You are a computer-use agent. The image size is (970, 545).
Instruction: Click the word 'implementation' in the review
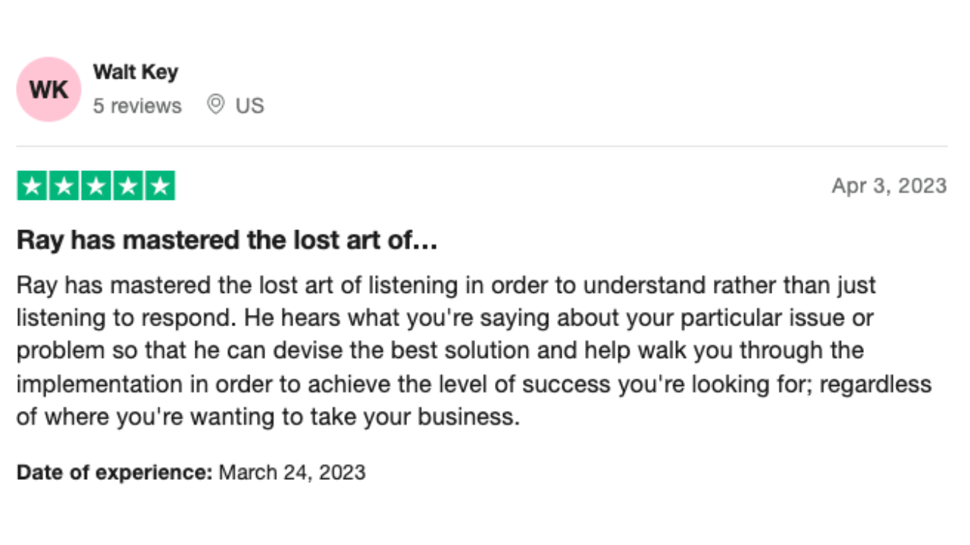click(x=100, y=384)
